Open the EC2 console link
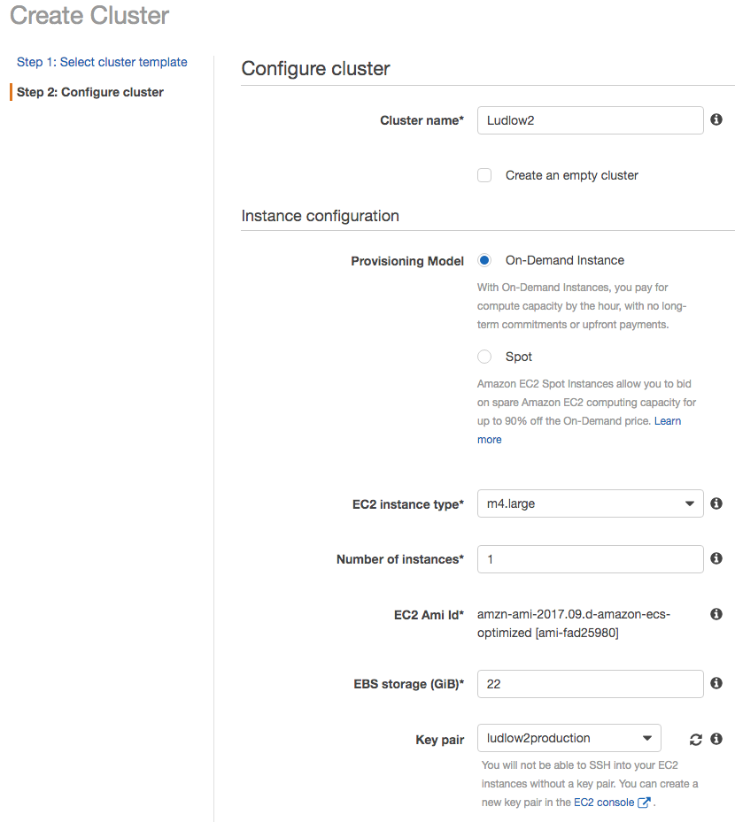Screen dimensions: 735x822 pos(605,802)
